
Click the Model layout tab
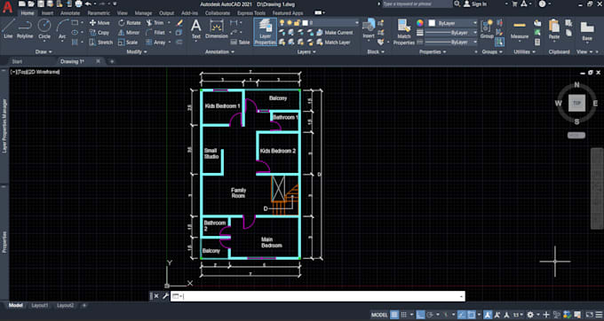(15, 305)
